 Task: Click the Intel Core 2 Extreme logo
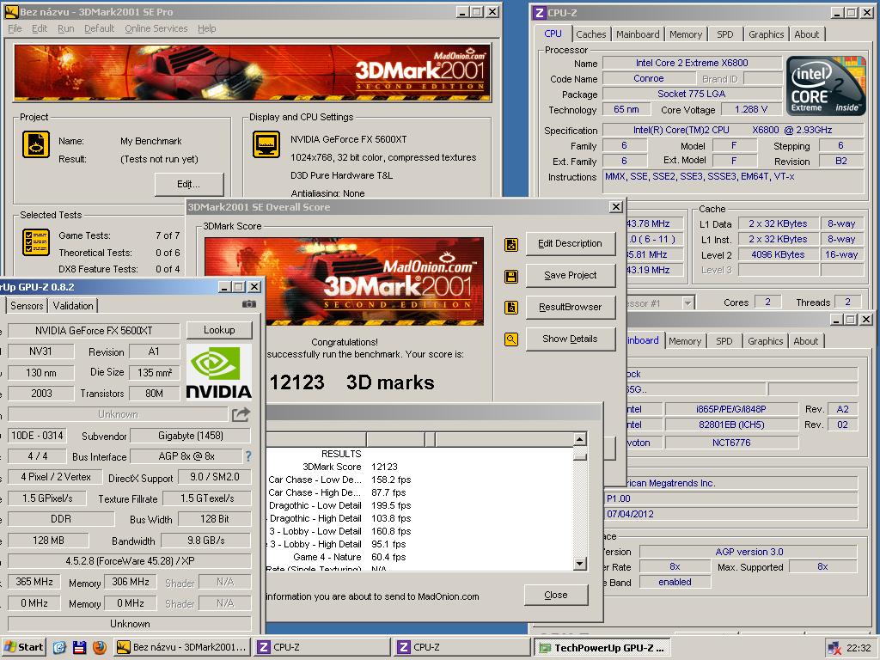(825, 85)
